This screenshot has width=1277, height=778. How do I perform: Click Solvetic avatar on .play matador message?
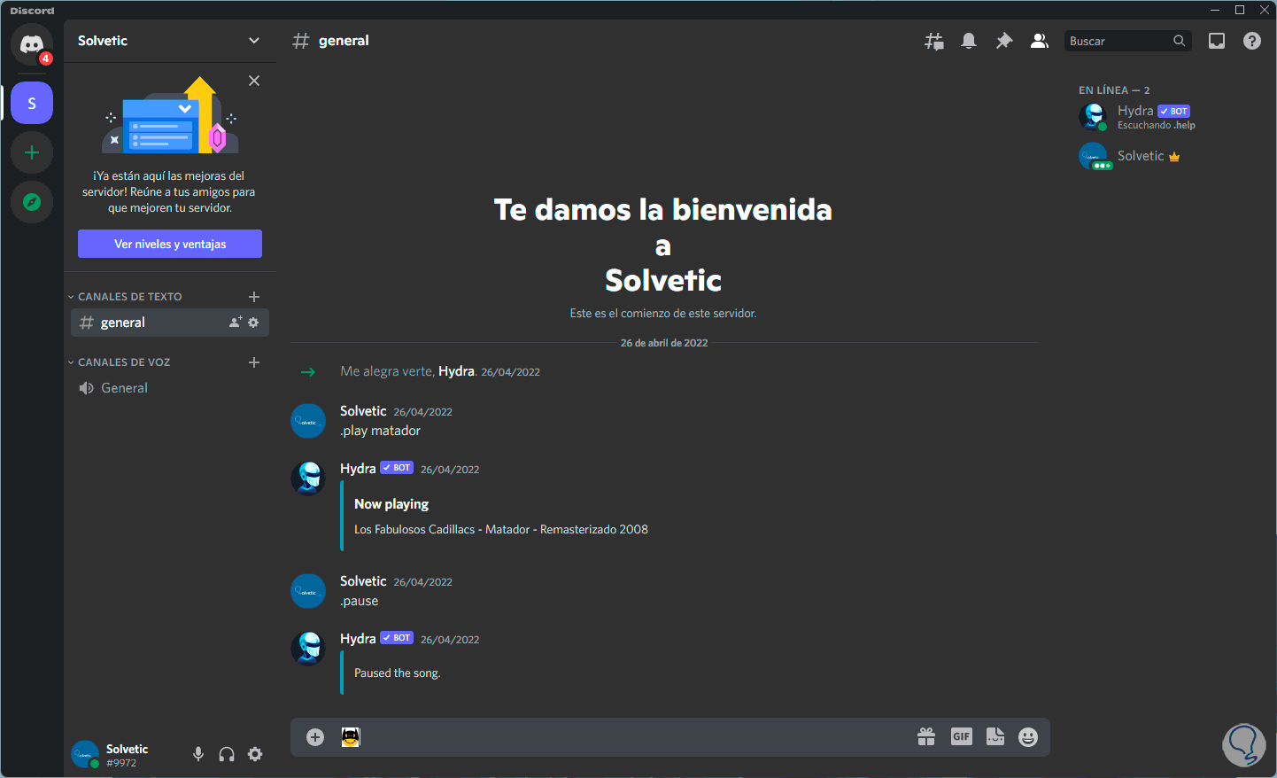[x=308, y=421]
